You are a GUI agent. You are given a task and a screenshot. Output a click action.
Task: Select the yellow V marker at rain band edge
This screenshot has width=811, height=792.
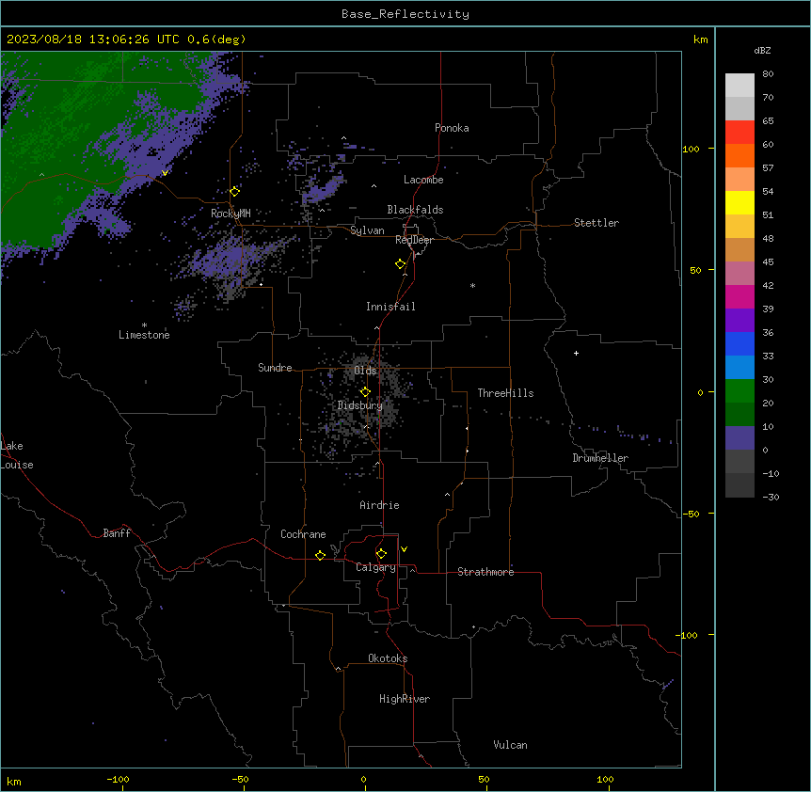point(165,173)
